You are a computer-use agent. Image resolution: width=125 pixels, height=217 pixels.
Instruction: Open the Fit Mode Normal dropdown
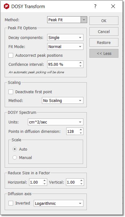point(65,47)
